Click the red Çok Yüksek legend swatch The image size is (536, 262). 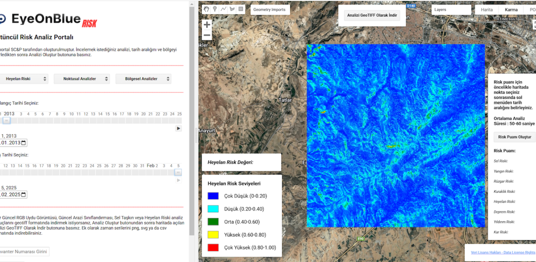click(x=213, y=247)
